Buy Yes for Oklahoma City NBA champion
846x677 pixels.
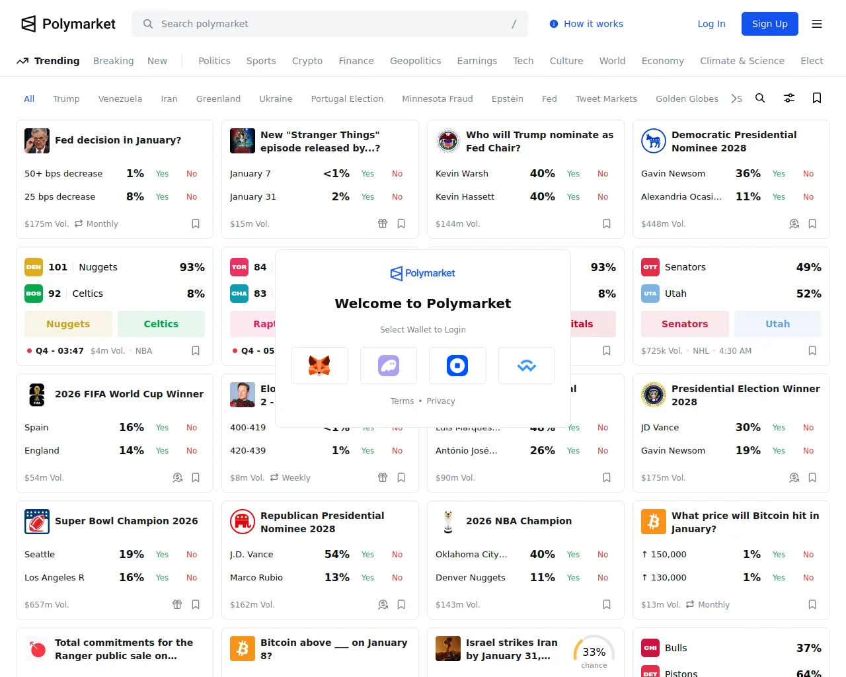[574, 555]
